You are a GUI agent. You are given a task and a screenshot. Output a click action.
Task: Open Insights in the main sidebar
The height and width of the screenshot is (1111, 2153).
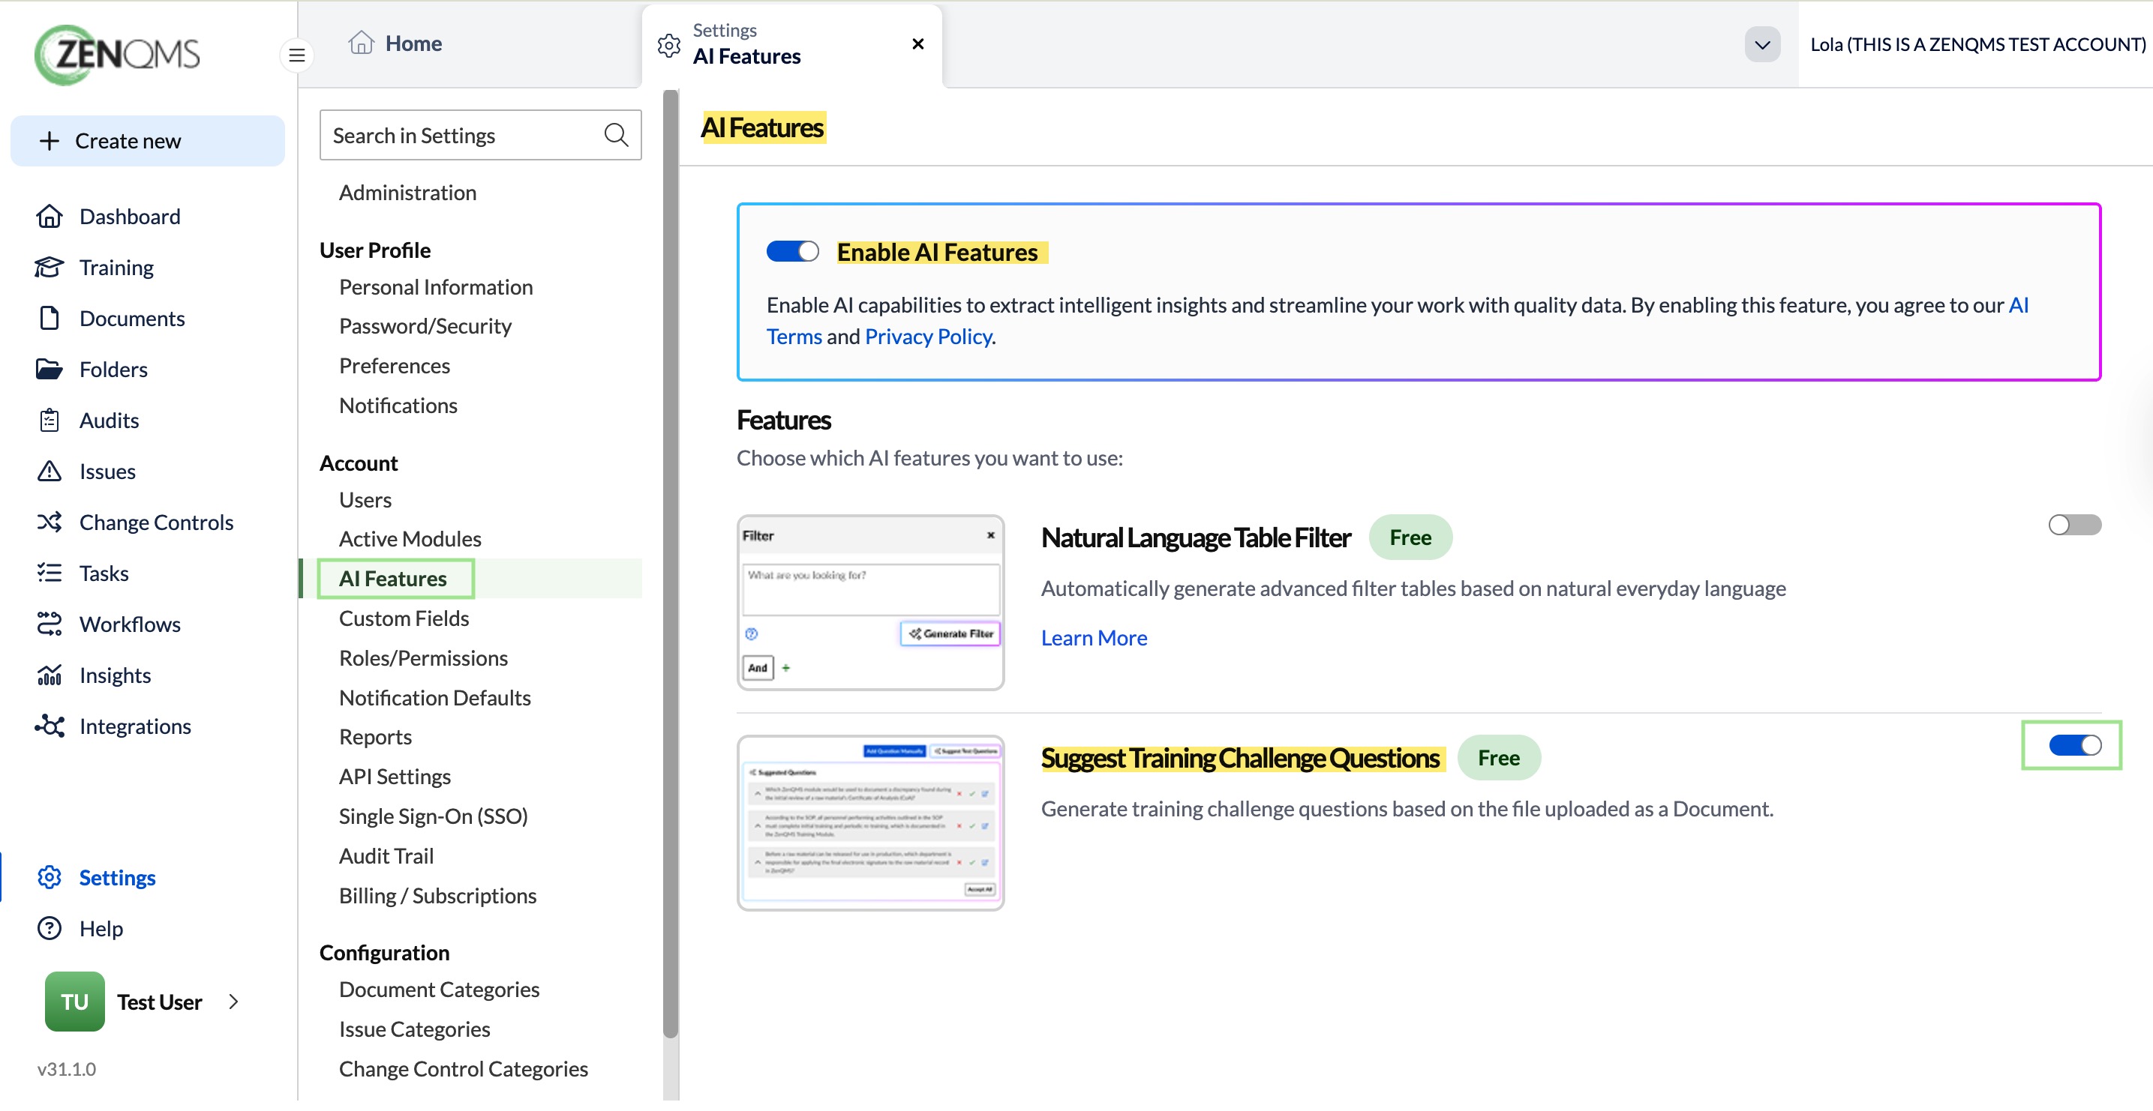tap(116, 675)
